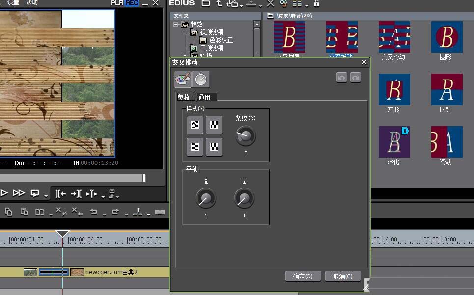Select top-right checker style button
The image size is (474, 295).
pyautogui.click(x=214, y=125)
